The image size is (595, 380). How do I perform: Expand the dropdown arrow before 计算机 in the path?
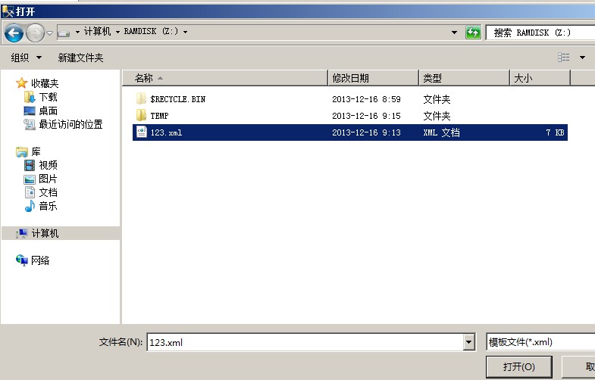point(77,32)
